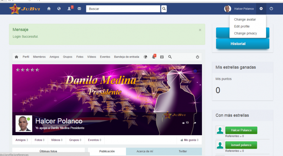Toggle the settings gear dropdown
This screenshot has width=283, height=156.
[x=261, y=8]
